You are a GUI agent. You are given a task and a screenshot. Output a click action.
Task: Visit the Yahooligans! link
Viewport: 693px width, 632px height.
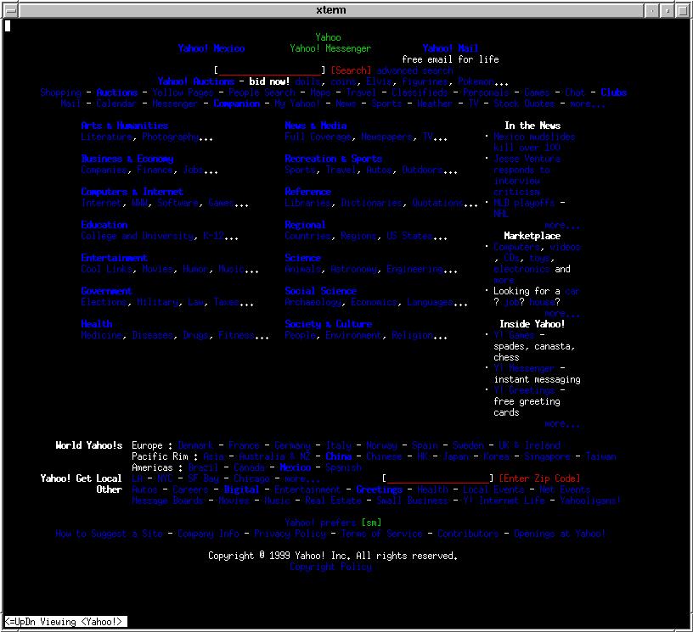[x=589, y=501]
